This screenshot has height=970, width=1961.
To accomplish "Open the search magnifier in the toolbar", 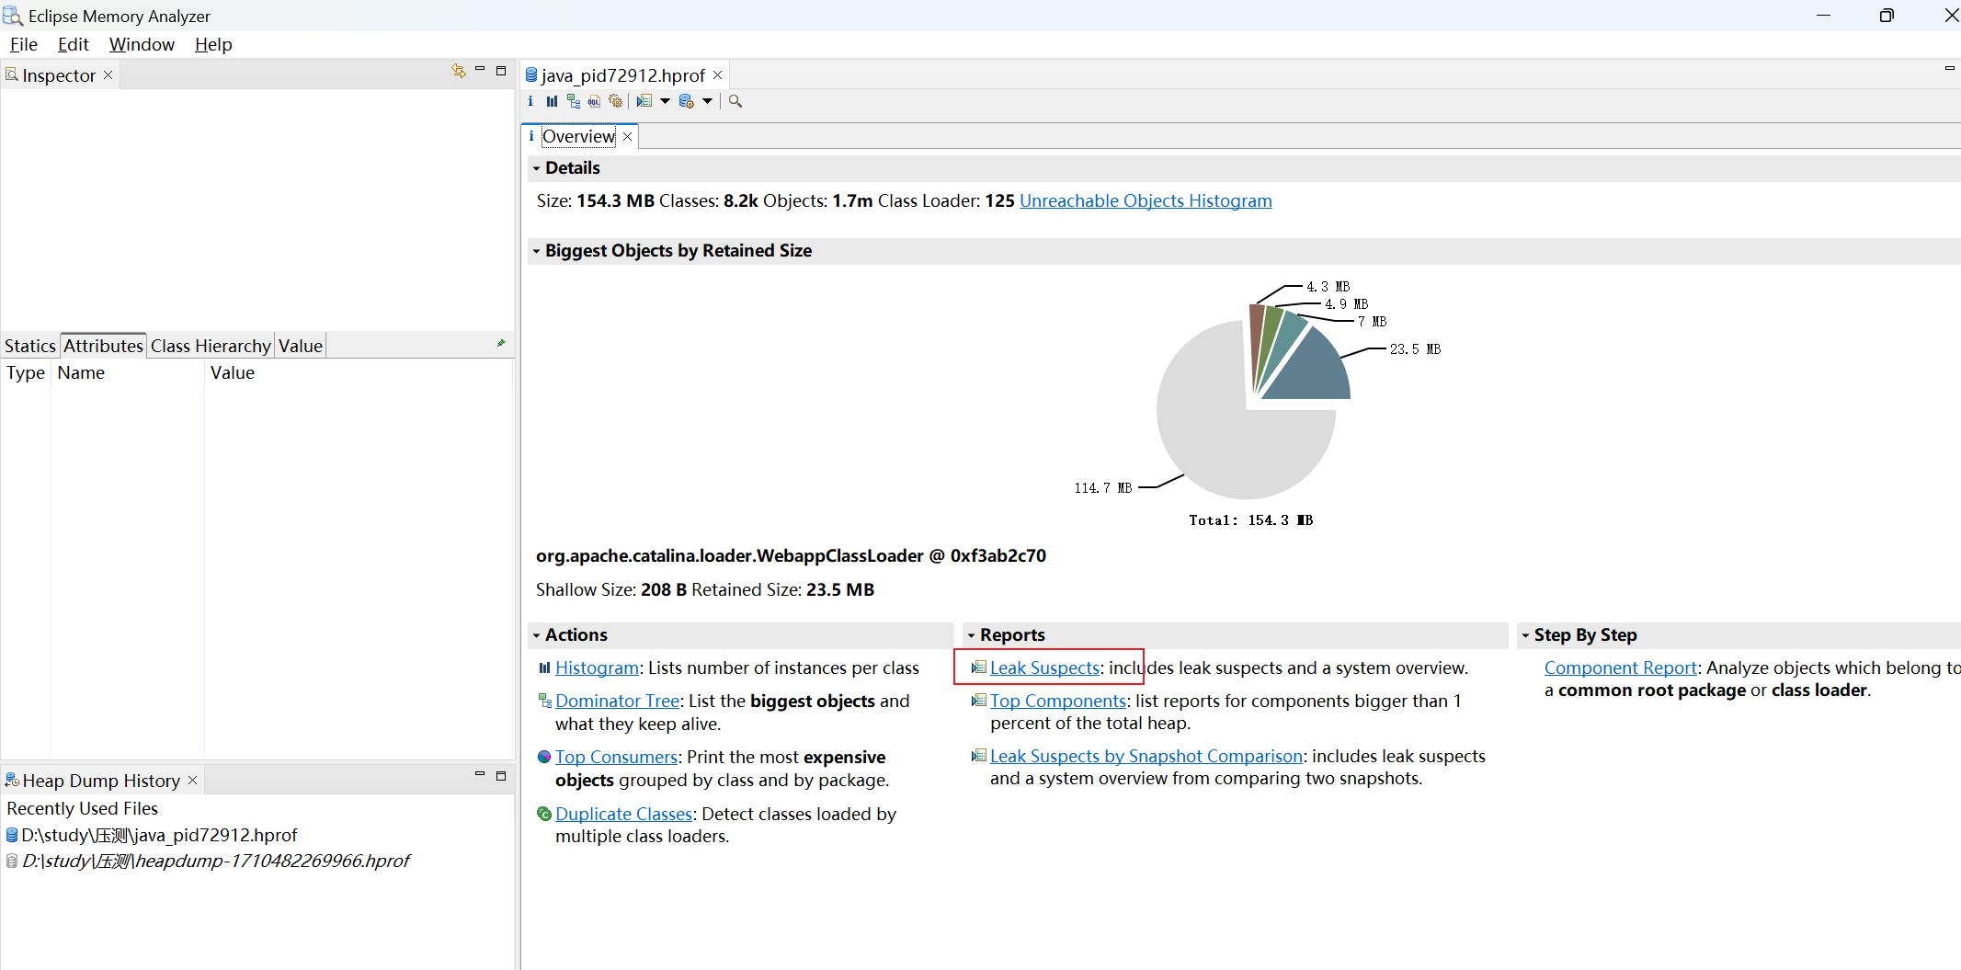I will 734,101.
